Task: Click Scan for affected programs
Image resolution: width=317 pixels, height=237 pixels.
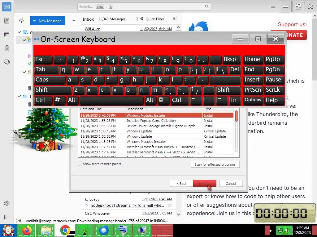Action: click(x=215, y=164)
